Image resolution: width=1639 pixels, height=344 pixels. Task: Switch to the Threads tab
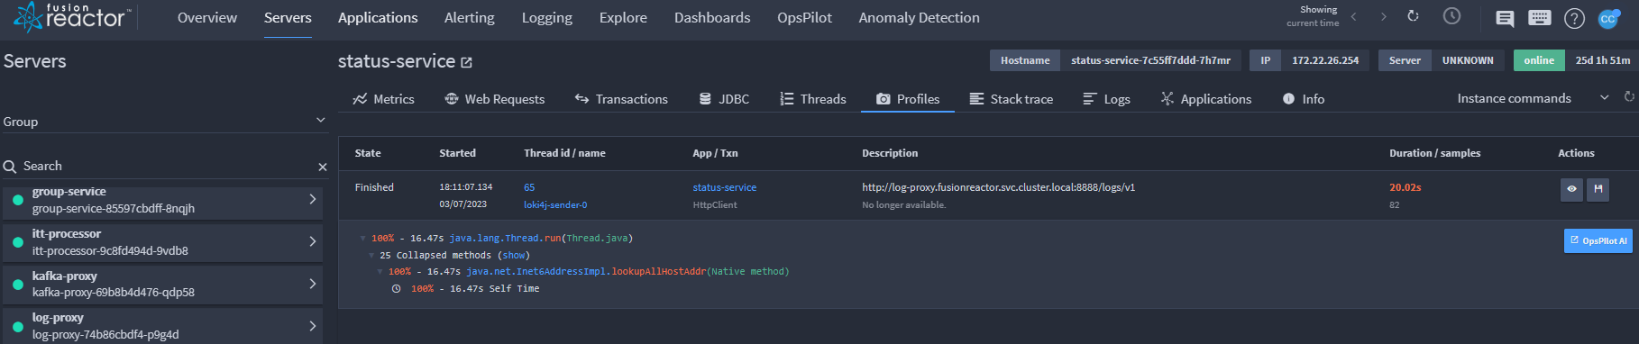(813, 99)
